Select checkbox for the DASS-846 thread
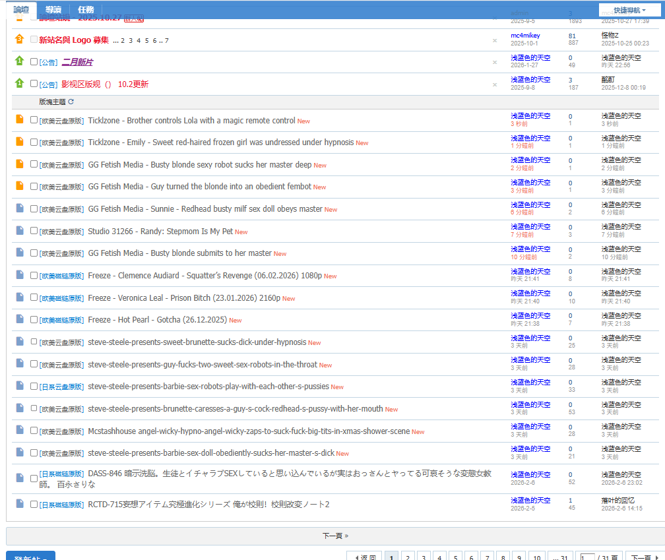Viewport: 665px width, 560px height. pyautogui.click(x=34, y=479)
